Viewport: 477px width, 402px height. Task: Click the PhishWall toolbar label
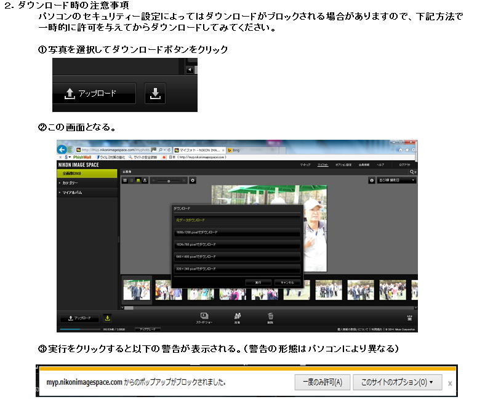(82, 157)
